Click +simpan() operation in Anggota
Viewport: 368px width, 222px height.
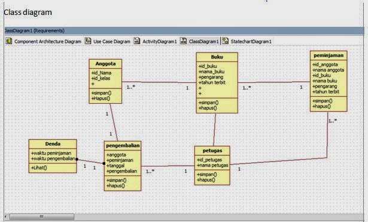(x=101, y=93)
